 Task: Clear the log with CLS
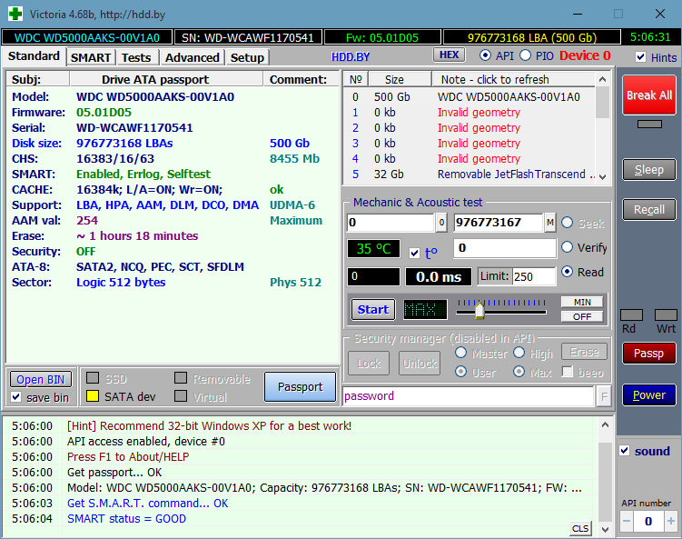click(580, 528)
